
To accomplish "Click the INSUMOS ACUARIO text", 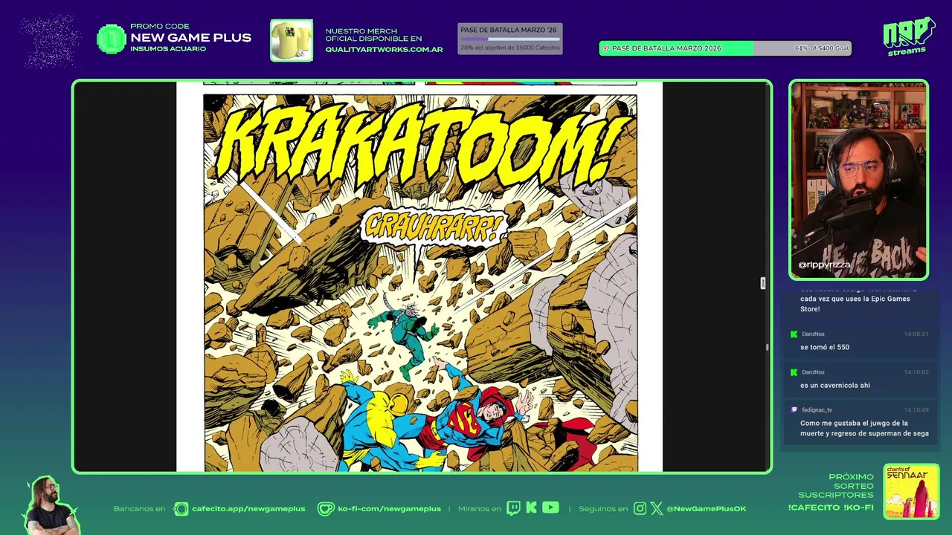I will pos(168,49).
